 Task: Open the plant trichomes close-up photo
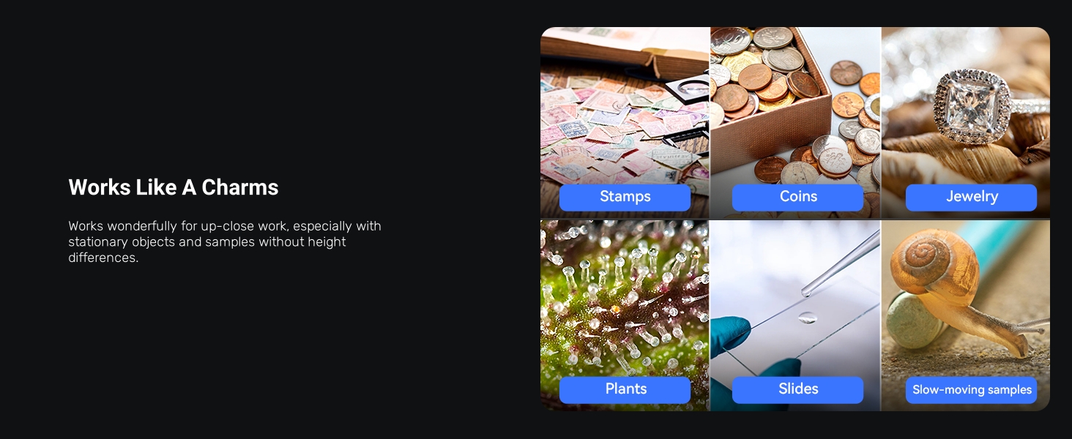(625, 315)
